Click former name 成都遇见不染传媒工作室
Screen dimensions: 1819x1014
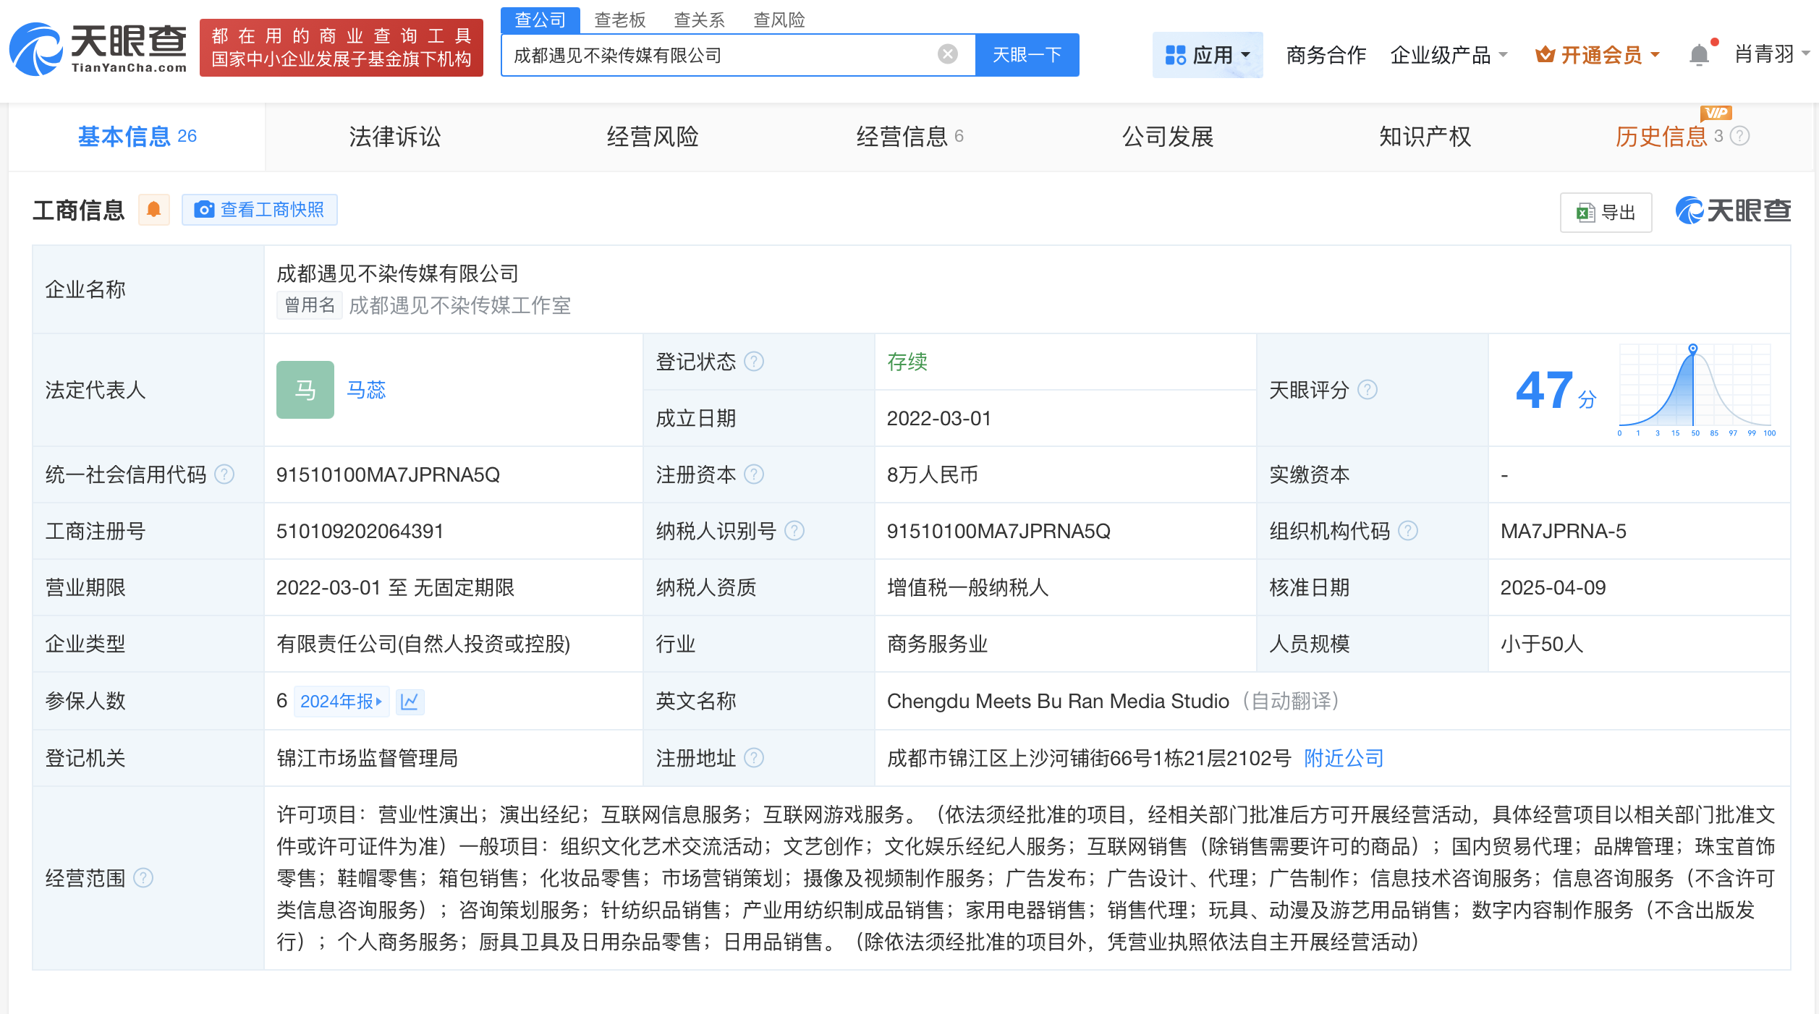tap(459, 305)
